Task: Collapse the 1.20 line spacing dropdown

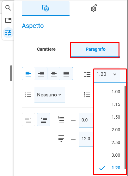Action: (x=107, y=75)
